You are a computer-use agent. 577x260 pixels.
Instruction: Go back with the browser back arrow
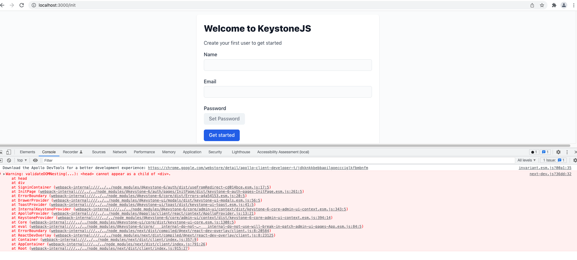(2, 5)
